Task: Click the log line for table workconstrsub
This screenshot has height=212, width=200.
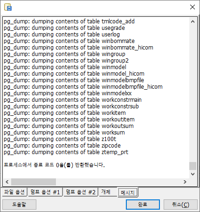Action: pyautogui.click(x=71, y=106)
